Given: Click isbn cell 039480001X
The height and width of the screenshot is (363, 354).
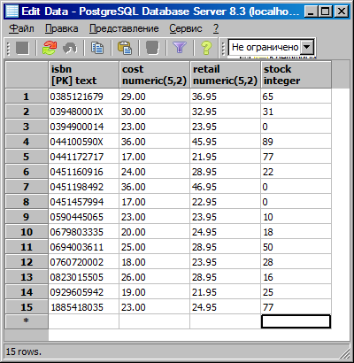Looking at the screenshot, I should pos(83,112).
